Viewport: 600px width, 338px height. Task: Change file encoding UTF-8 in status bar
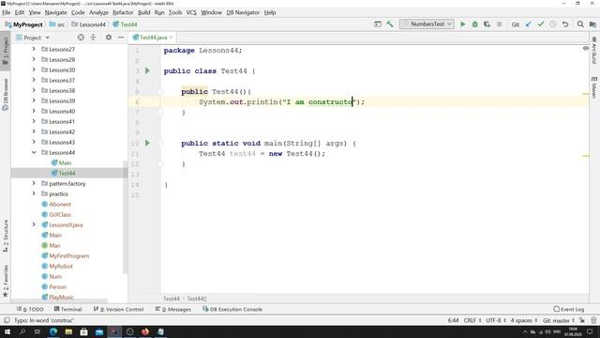click(496, 320)
